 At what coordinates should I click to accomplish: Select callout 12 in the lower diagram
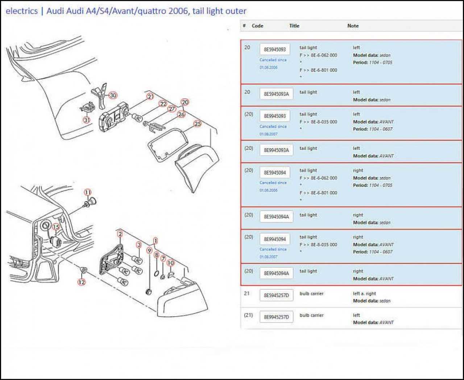pos(82,282)
